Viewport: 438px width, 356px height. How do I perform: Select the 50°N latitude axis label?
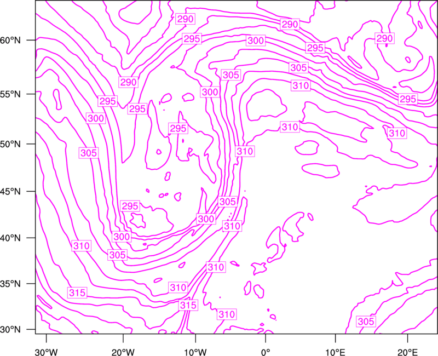pos(10,144)
